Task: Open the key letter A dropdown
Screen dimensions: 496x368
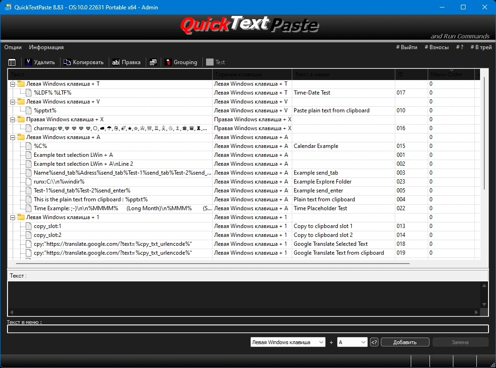Action: coord(352,342)
